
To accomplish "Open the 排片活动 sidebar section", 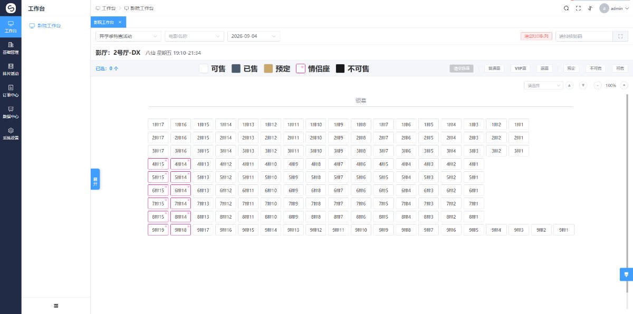I will point(11,70).
